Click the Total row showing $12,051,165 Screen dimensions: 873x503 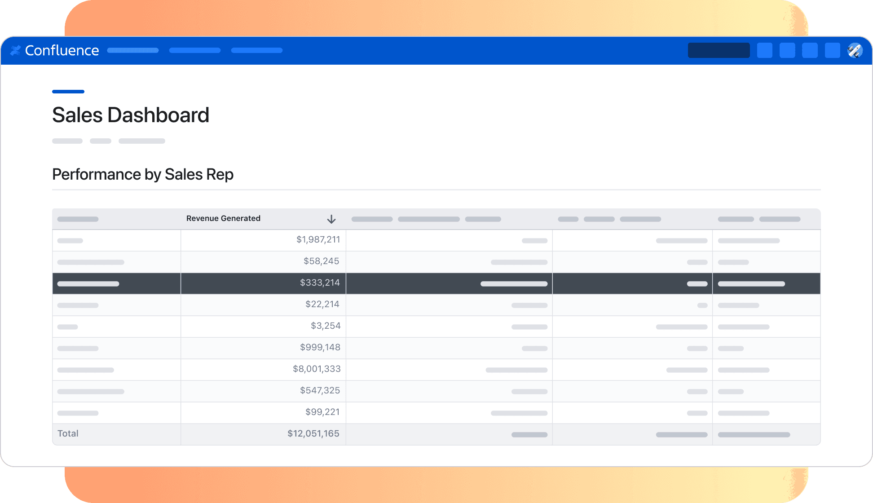(x=313, y=433)
